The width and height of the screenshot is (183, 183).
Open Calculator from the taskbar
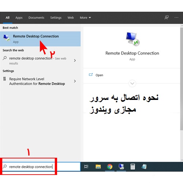coord(132,167)
